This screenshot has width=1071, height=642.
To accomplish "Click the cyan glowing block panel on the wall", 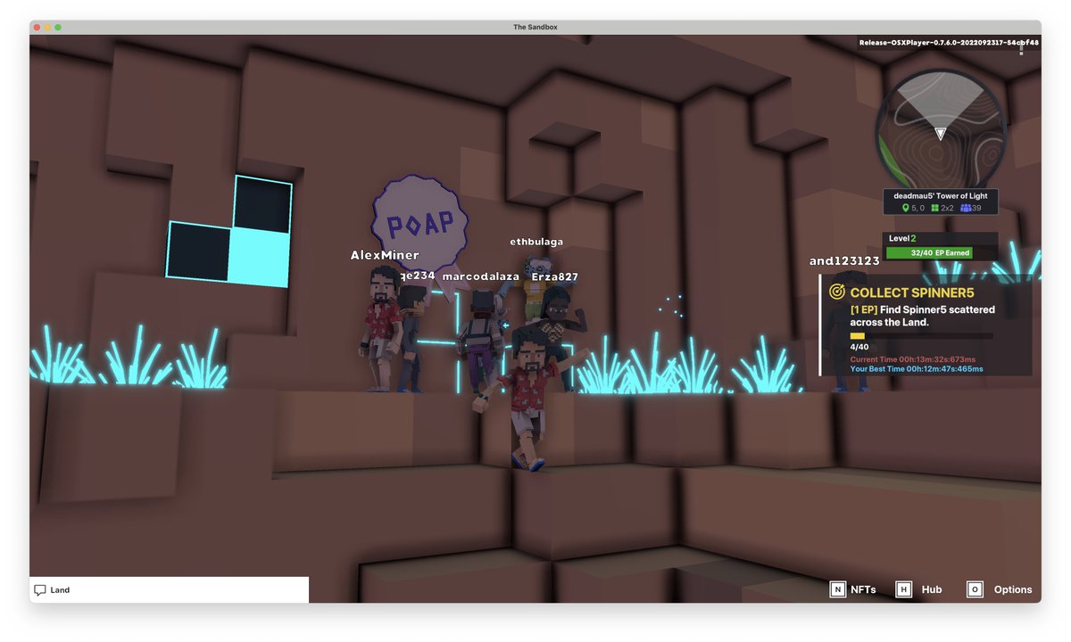I will pyautogui.click(x=230, y=232).
